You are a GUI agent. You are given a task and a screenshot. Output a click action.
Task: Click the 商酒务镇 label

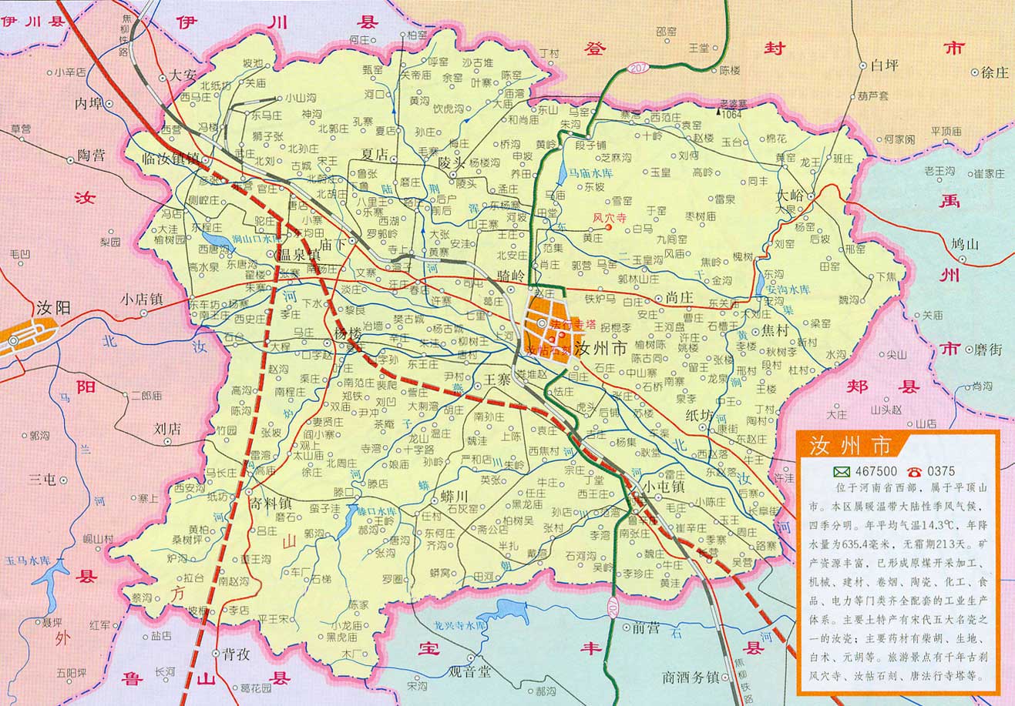tap(690, 678)
